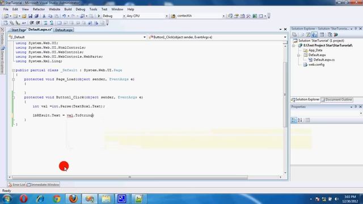This screenshot has width=363, height=204.
Task: Click the Copy Web Site icon in Solution Explorer
Action: [330, 35]
